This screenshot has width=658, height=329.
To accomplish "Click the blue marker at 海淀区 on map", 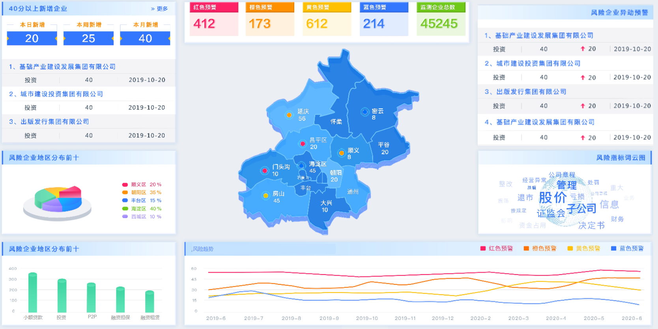I will point(301,166).
